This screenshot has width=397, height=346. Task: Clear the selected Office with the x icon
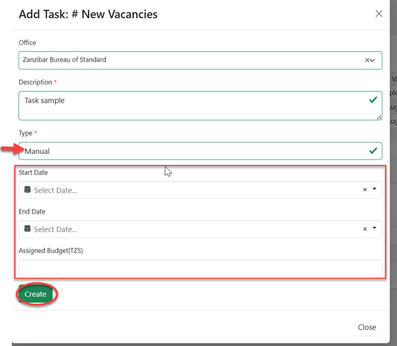pyautogui.click(x=367, y=60)
